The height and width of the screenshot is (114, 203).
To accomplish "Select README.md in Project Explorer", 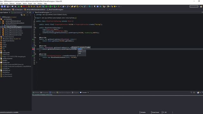I will [x=6, y=70].
